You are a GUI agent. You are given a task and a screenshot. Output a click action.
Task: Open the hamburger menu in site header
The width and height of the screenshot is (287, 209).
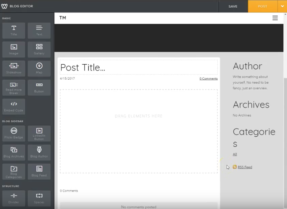(x=275, y=18)
